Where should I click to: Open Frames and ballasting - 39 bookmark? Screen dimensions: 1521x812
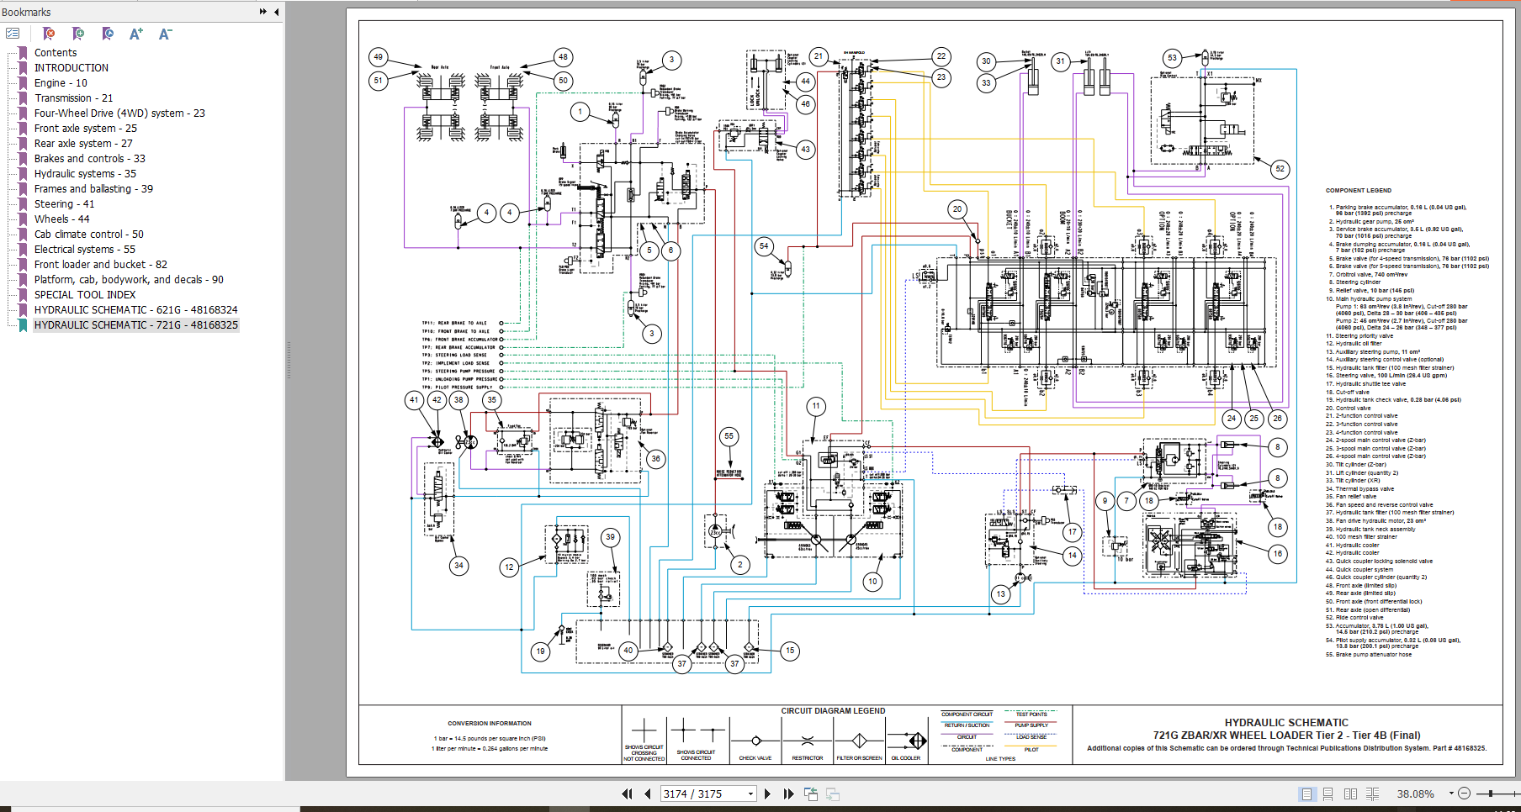pyautogui.click(x=93, y=189)
